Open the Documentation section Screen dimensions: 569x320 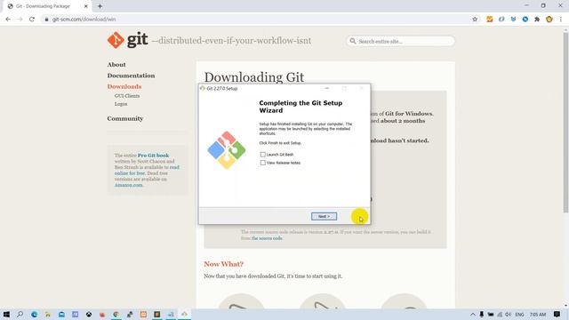pos(131,76)
